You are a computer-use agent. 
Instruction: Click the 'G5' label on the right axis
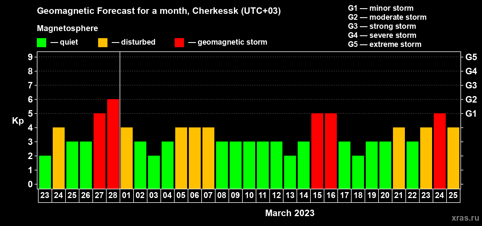pos(471,57)
